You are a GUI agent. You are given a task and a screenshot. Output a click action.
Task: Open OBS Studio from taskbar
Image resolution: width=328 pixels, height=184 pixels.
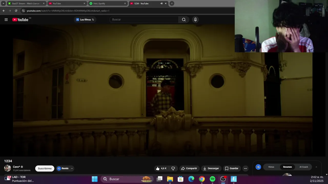223,179
